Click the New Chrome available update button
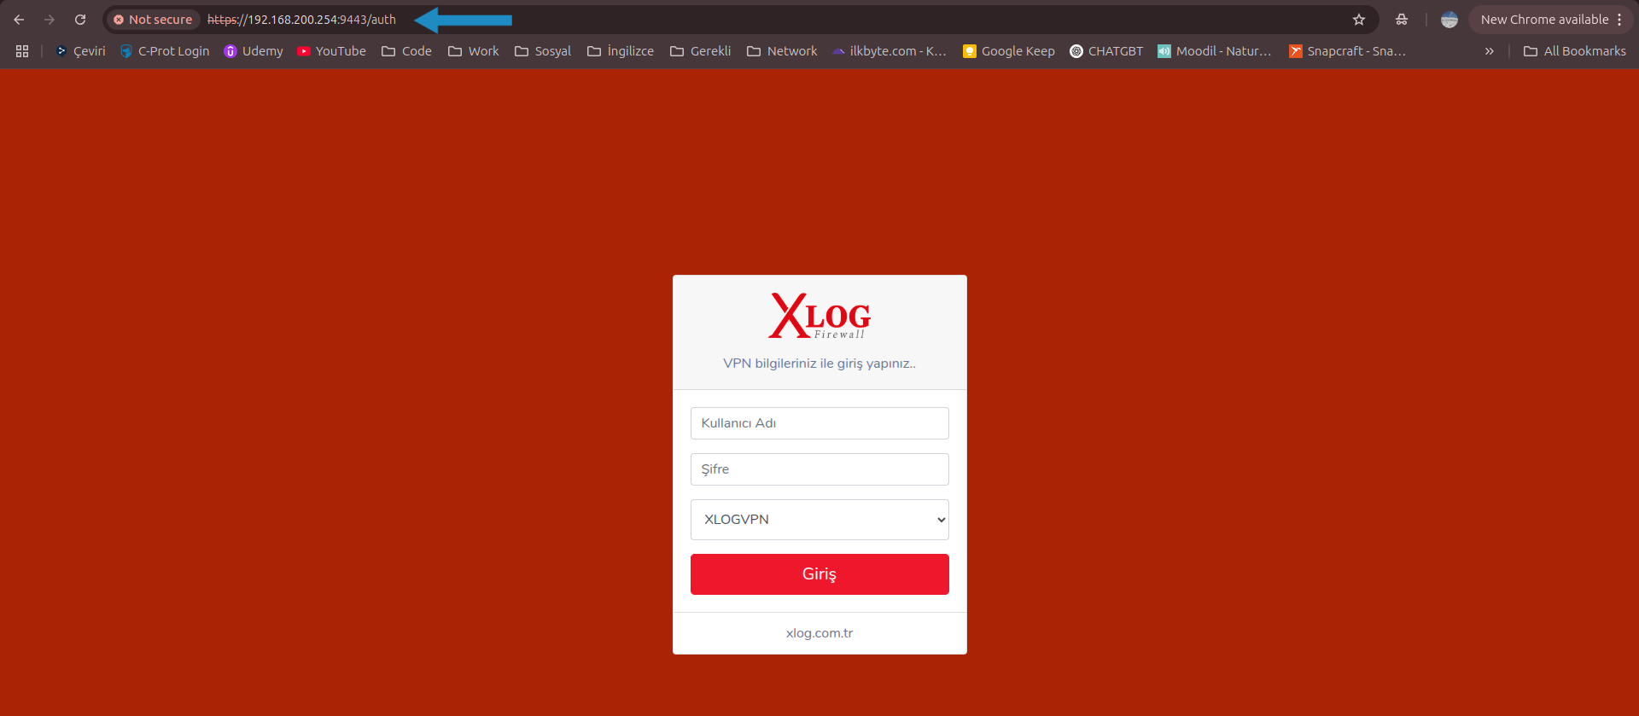 [x=1544, y=20]
